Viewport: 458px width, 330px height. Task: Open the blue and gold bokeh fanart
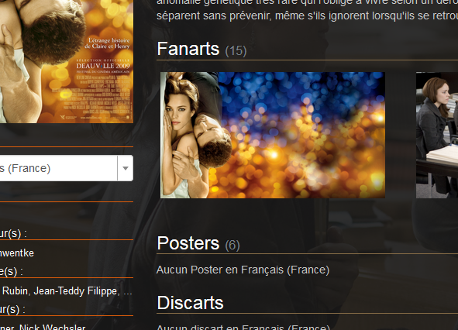273,135
